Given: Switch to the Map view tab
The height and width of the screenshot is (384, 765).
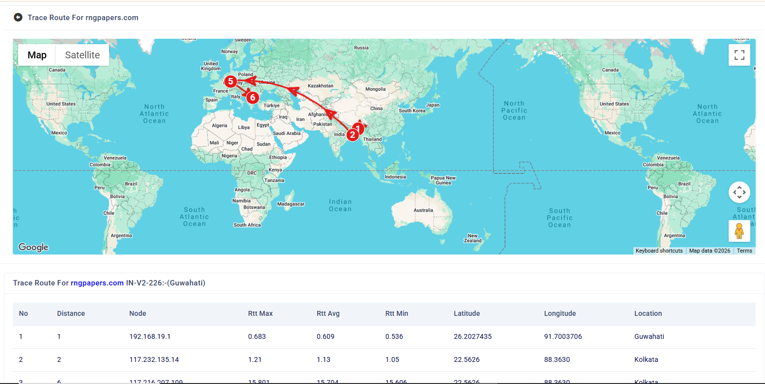Looking at the screenshot, I should coord(37,55).
